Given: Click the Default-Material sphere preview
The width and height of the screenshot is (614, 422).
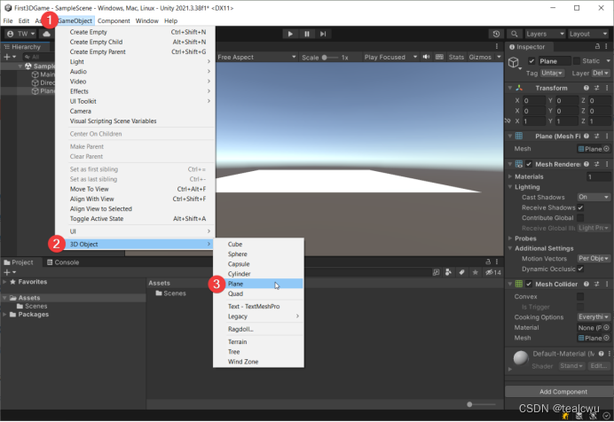Looking at the screenshot, I should coord(521,358).
